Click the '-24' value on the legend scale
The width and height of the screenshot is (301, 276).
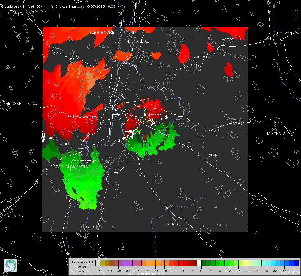click(x=146, y=271)
